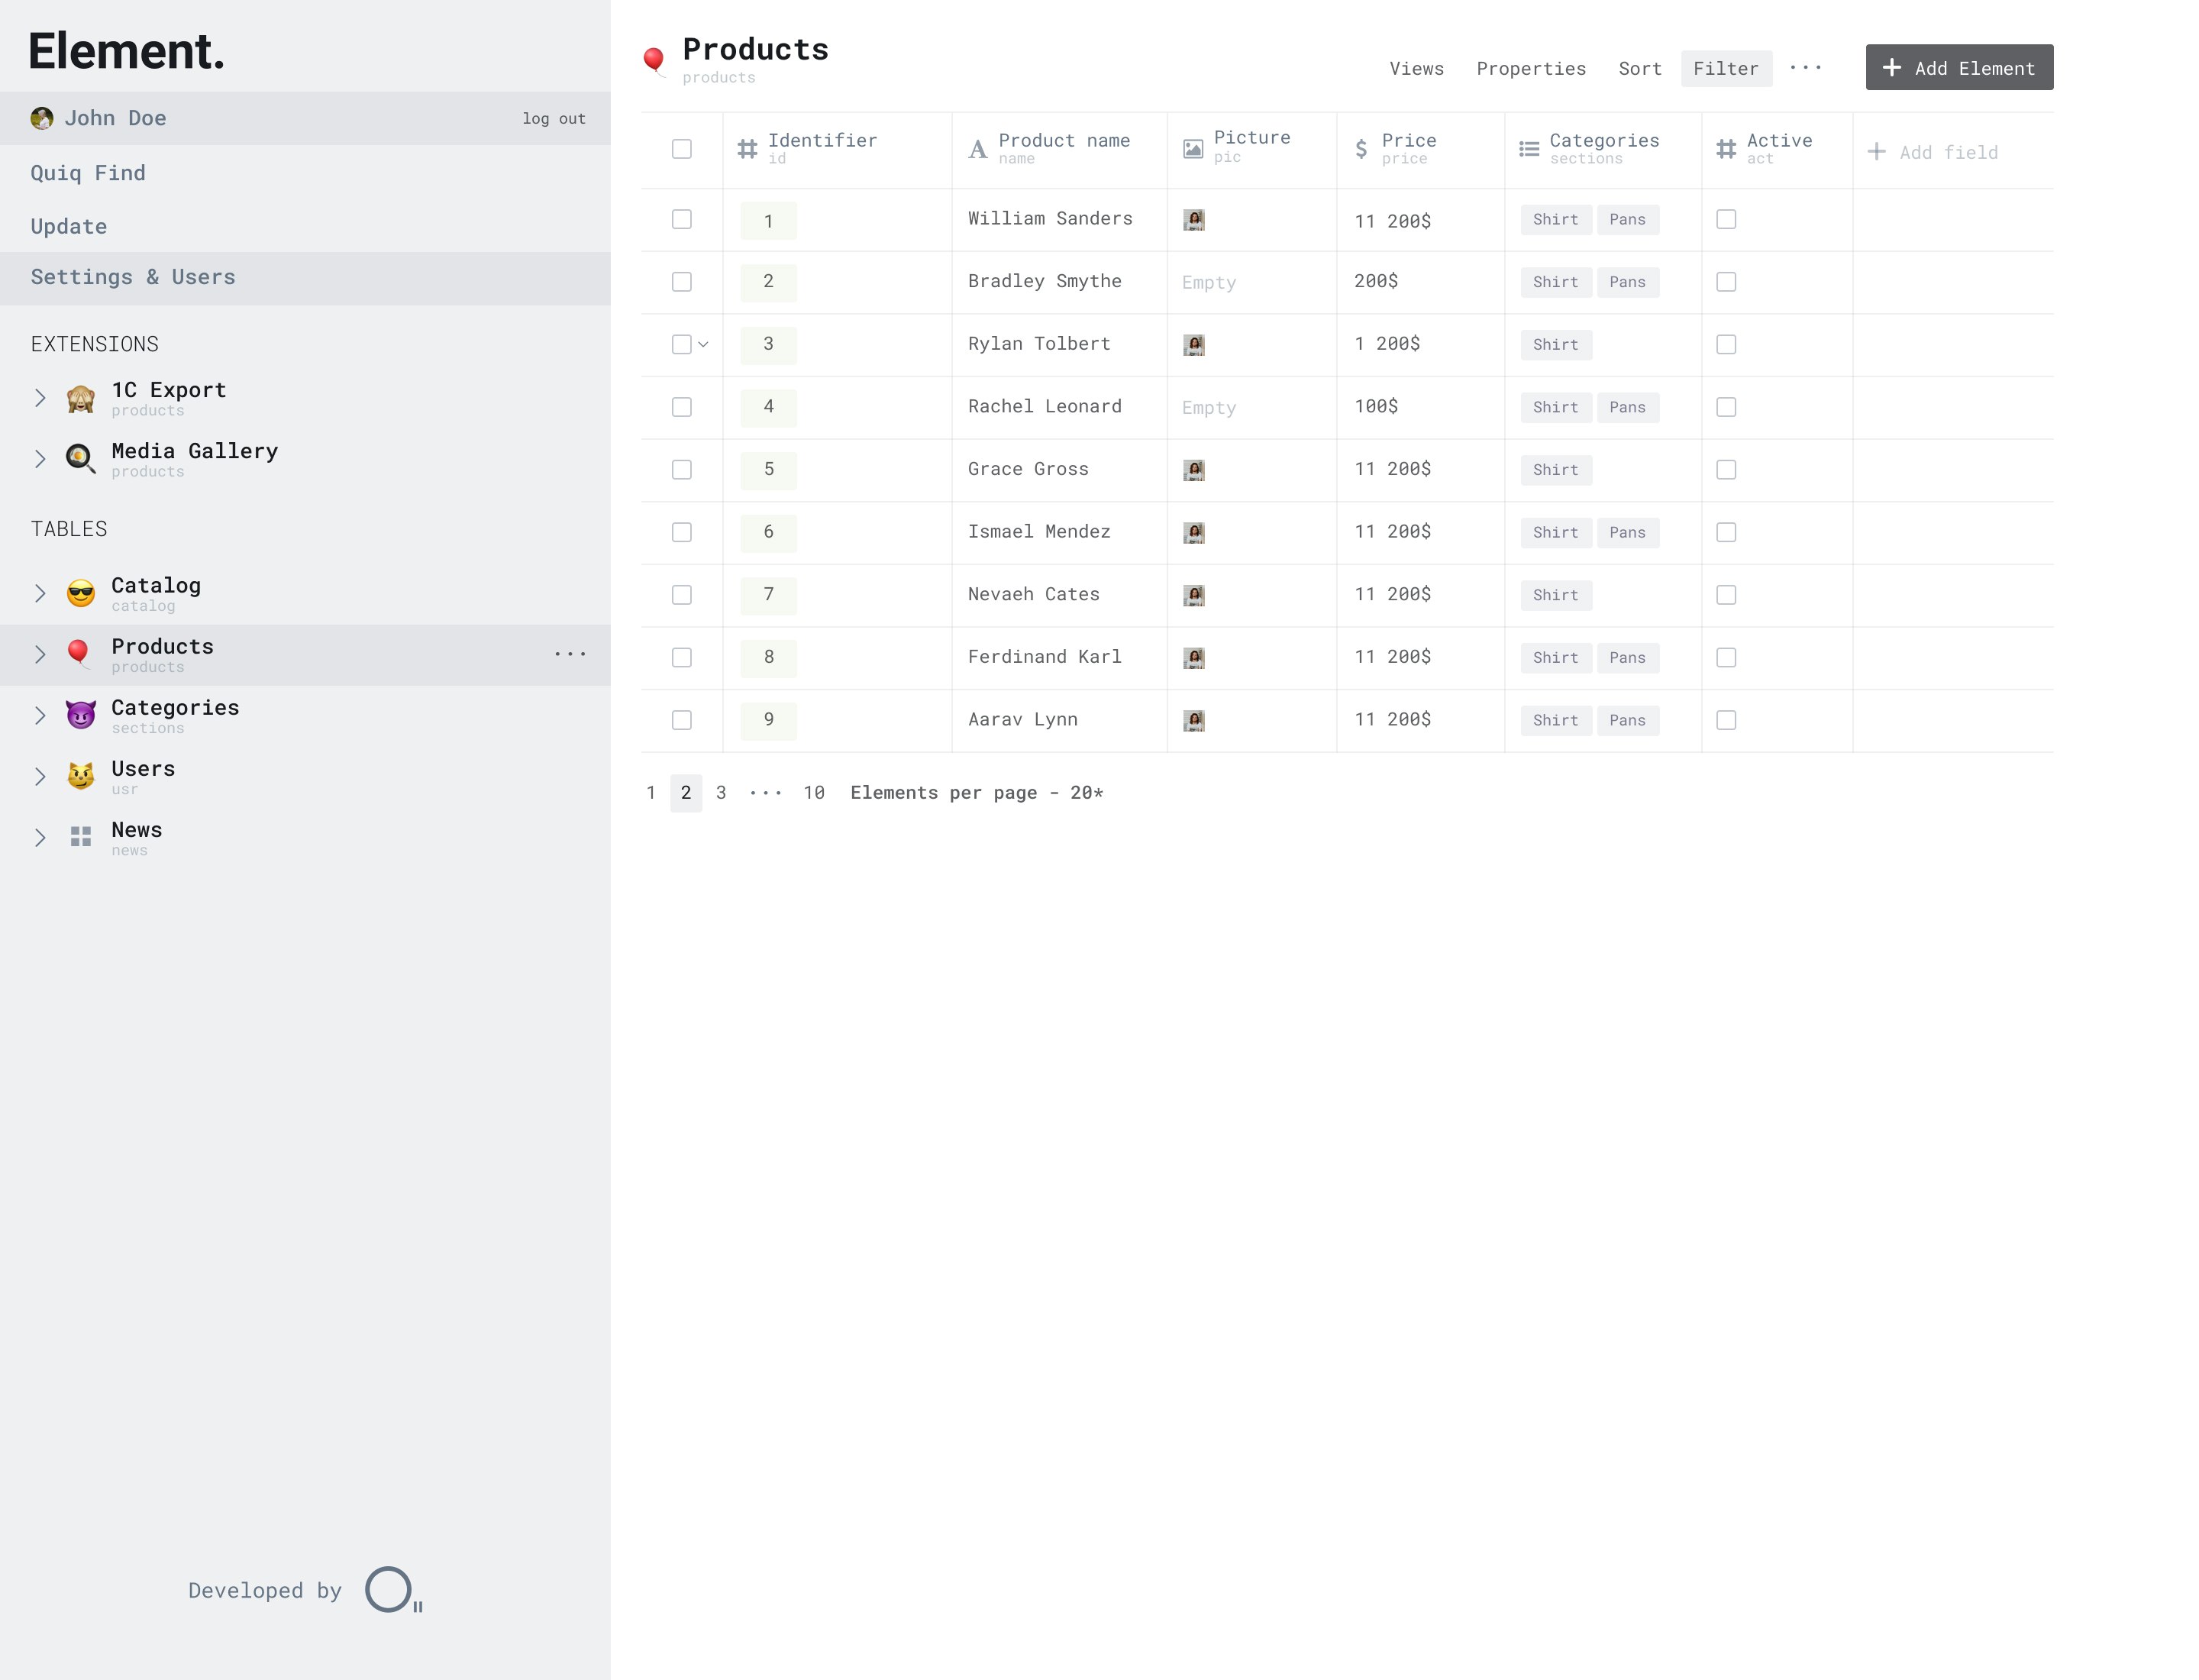The height and width of the screenshot is (1680, 2199).
Task: Click the red balloon Products sidebar icon
Action: click(79, 654)
